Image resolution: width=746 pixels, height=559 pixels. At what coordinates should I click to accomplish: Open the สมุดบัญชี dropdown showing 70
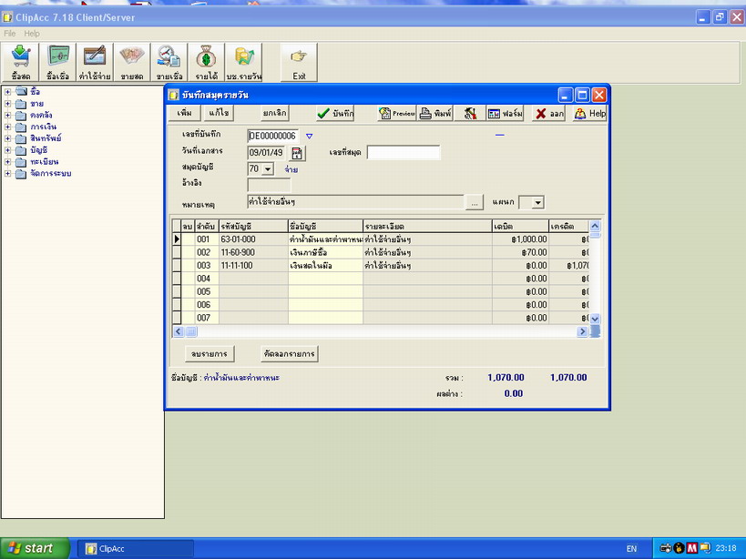pyautogui.click(x=268, y=169)
